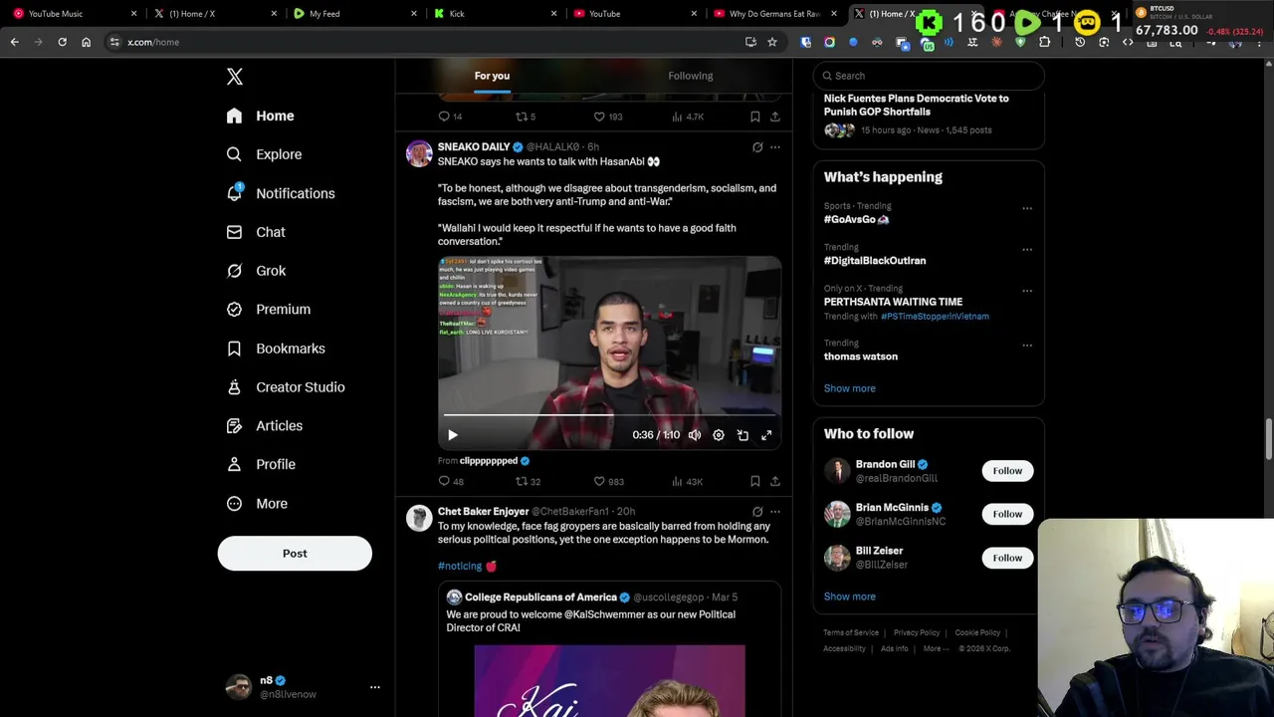Share the SNEAKO DAILY post

point(775,481)
